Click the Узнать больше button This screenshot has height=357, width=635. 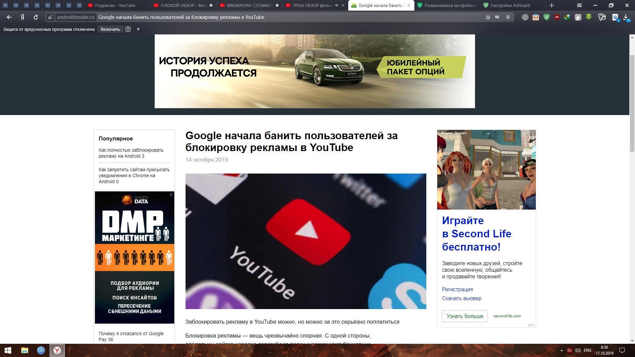tap(465, 316)
